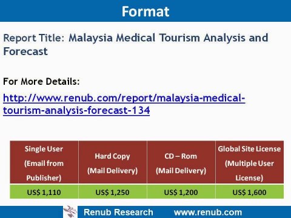
Task: Select the 'Format' slide heading
Action: (x=145, y=12)
